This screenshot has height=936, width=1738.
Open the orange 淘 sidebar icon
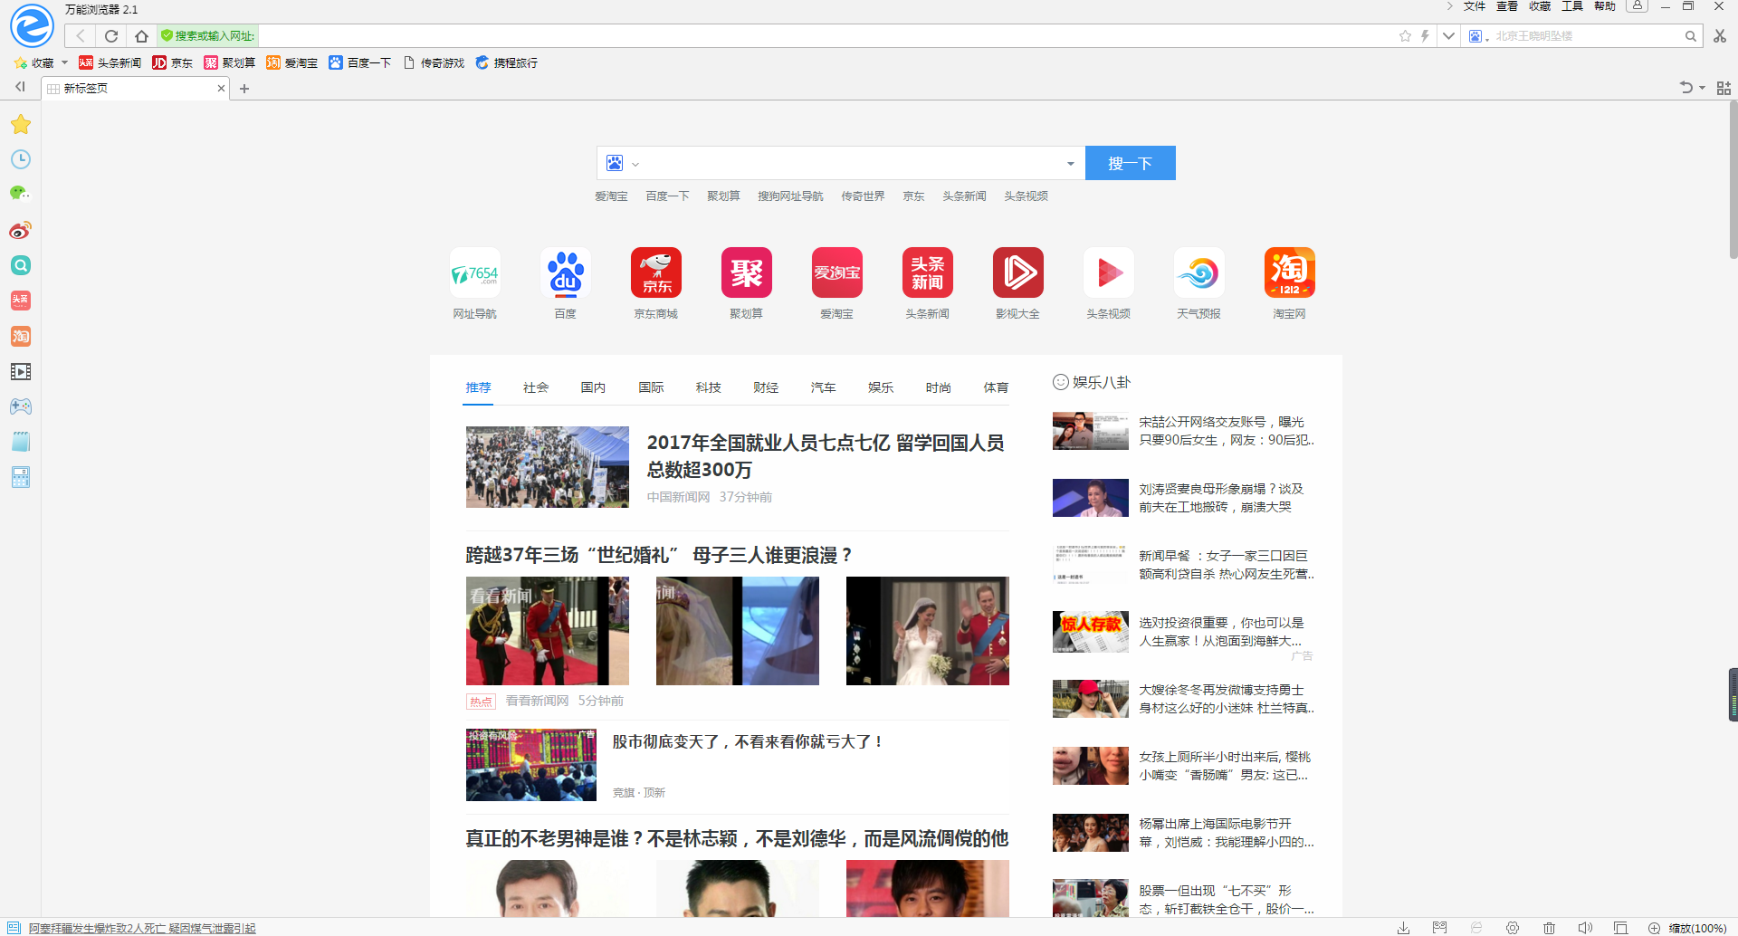[x=21, y=336]
